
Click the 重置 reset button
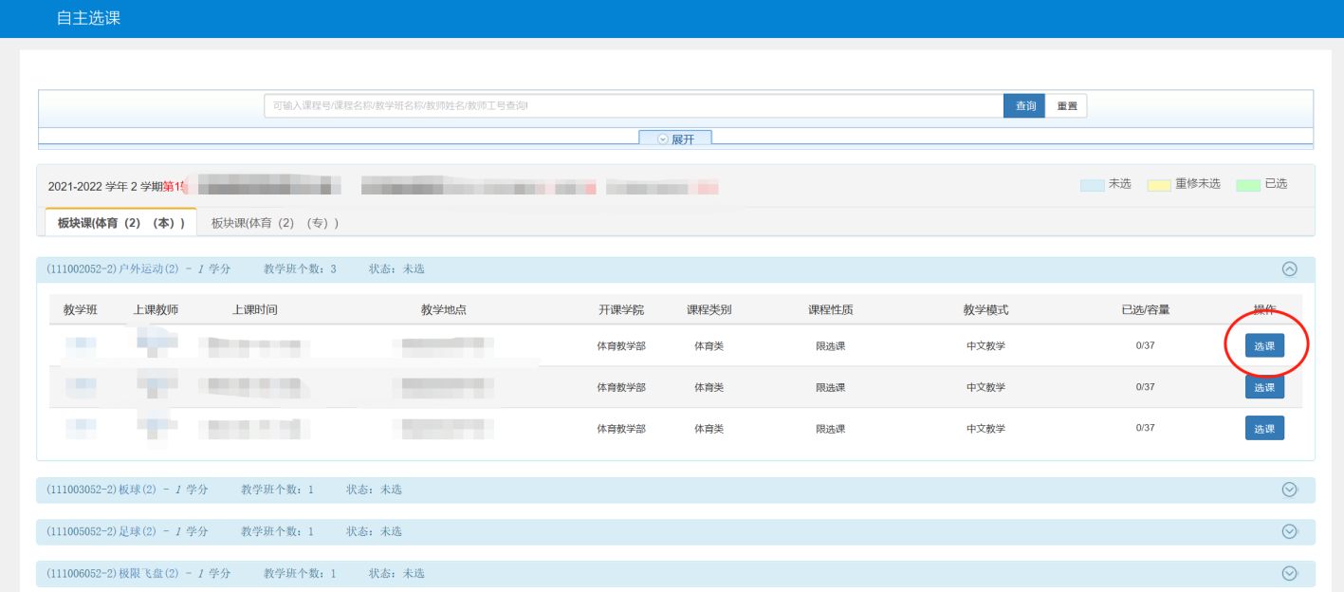[x=1066, y=106]
